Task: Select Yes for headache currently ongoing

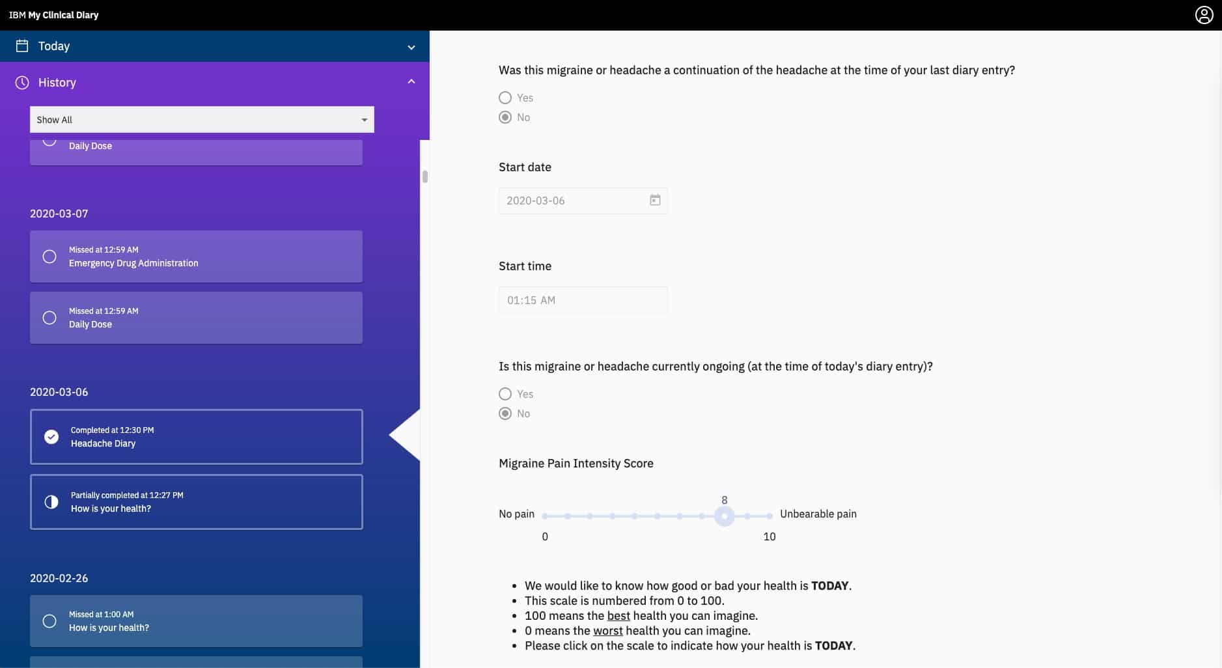Action: coord(505,394)
